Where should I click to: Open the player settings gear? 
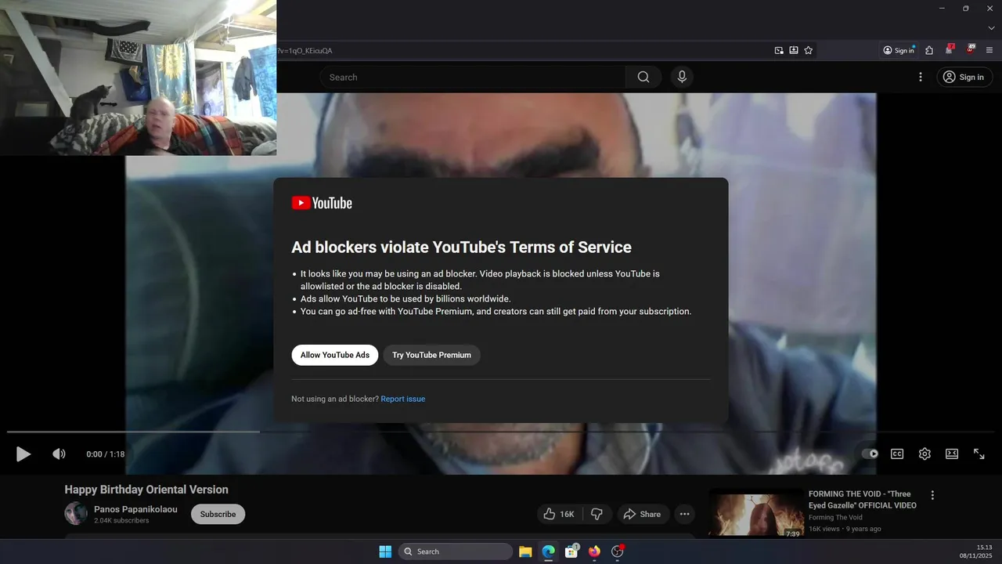(925, 454)
